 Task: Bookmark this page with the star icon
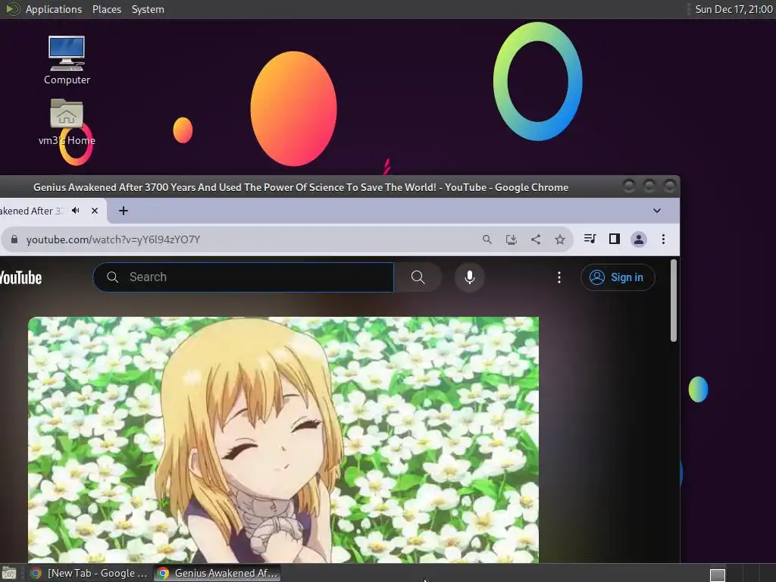[x=560, y=239]
